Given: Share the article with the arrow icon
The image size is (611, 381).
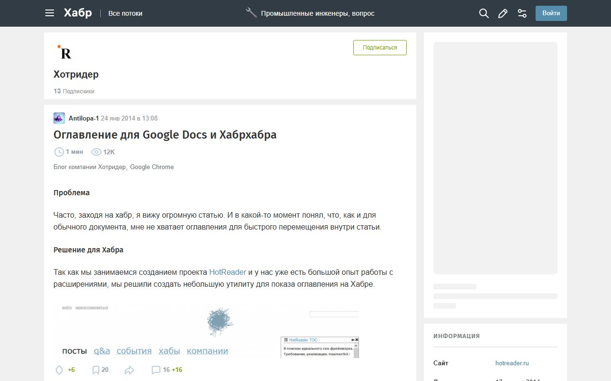Looking at the screenshot, I should (129, 370).
